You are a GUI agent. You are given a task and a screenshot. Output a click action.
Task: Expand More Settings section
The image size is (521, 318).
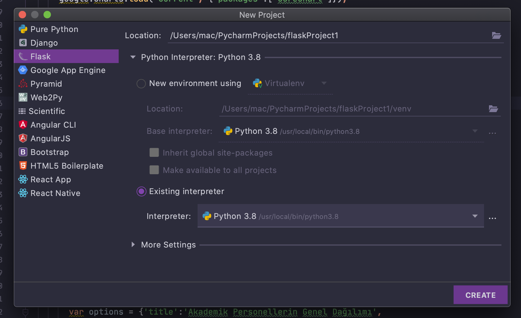point(133,245)
